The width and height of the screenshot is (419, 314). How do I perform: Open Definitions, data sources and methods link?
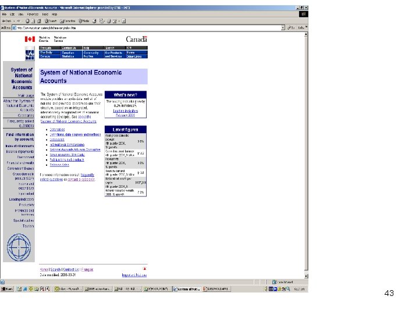pos(75,134)
